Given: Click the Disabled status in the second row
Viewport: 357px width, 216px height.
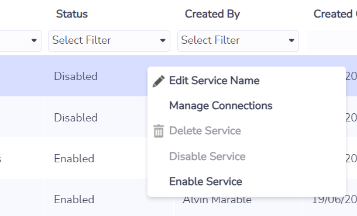Looking at the screenshot, I should 76,118.
